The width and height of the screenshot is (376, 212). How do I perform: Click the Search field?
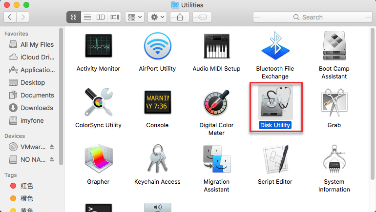click(x=313, y=17)
